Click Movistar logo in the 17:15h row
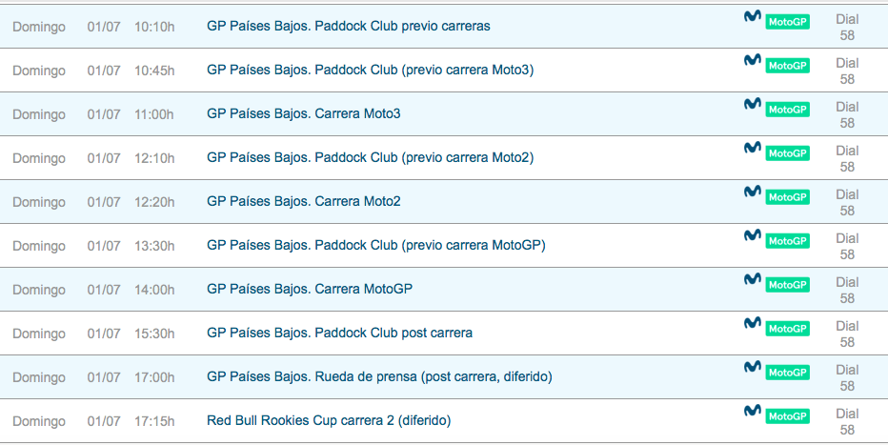The height and width of the screenshot is (445, 888). click(x=752, y=412)
